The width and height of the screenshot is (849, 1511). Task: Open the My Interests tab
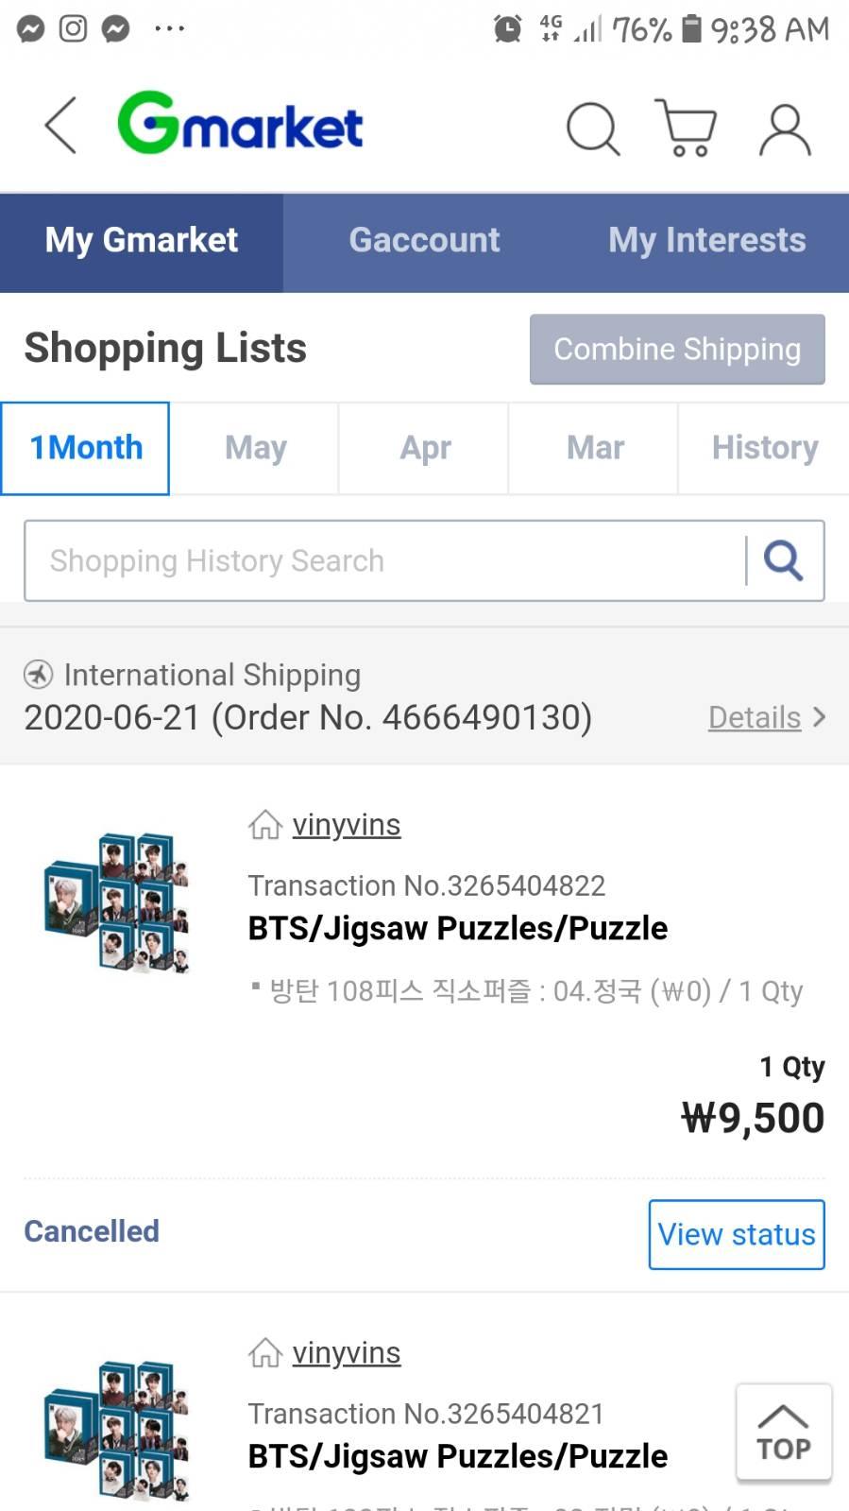(x=706, y=241)
